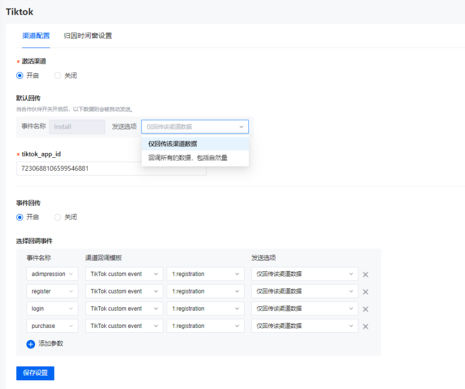
Task: Click the blue plus icon to add parameter
Action: (31, 344)
